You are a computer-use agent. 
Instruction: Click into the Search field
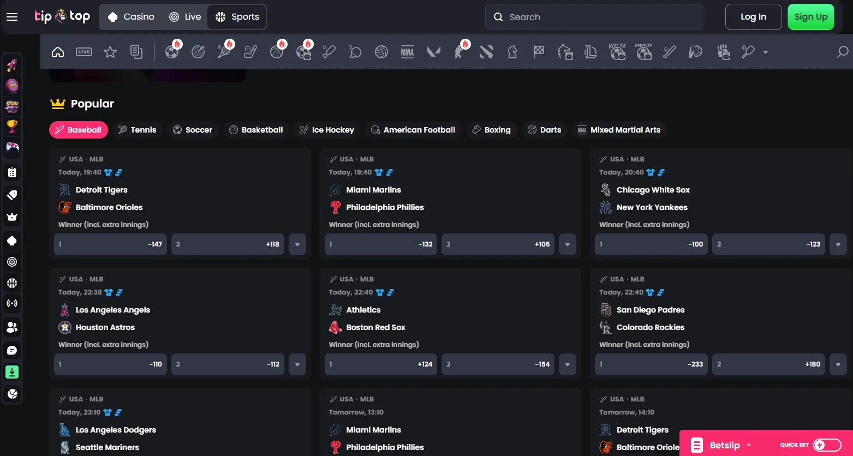pos(594,17)
